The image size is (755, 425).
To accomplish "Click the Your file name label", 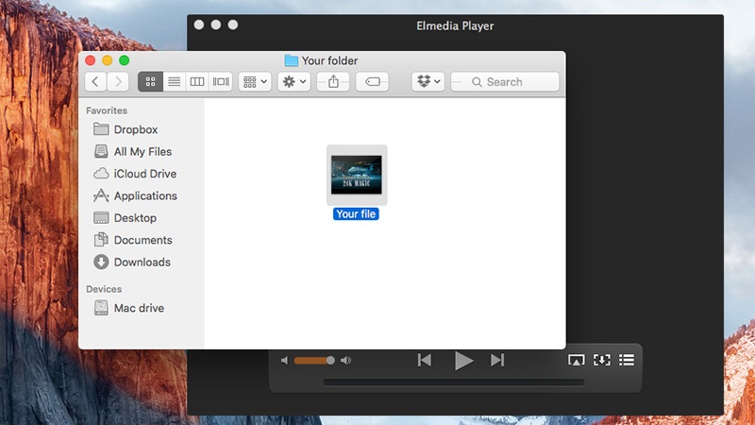I will click(356, 214).
